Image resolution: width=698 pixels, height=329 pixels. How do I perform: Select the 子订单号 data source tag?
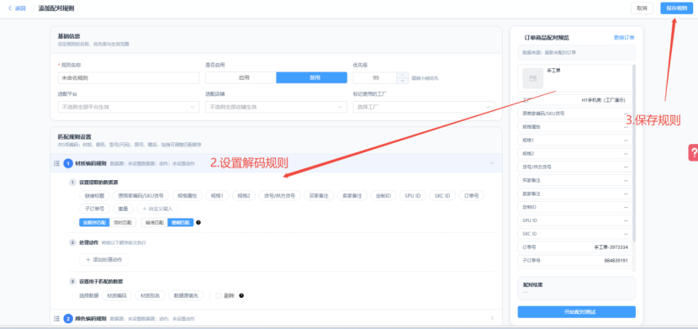[94, 209]
